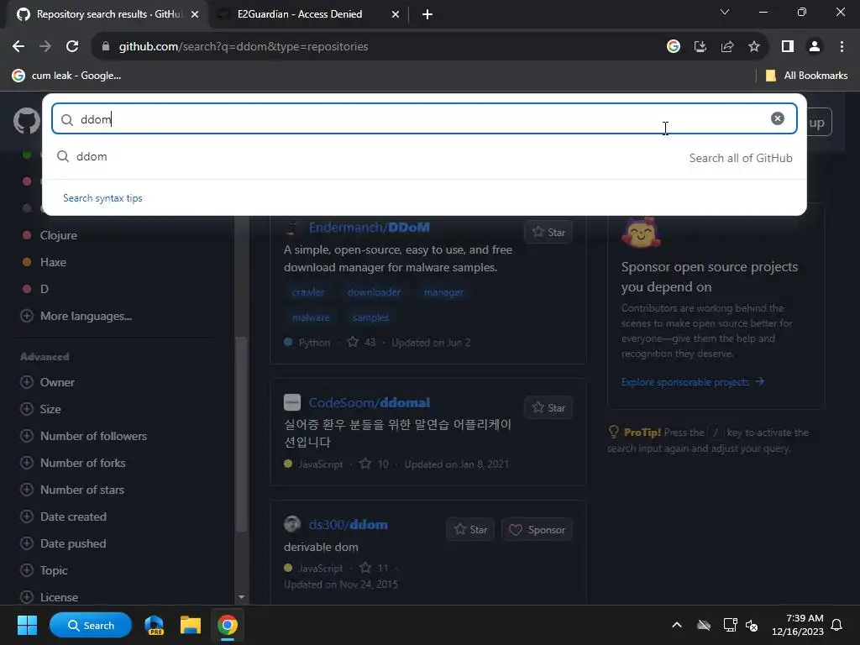Open Search syntax tips link
The height and width of the screenshot is (645, 860).
click(x=102, y=198)
